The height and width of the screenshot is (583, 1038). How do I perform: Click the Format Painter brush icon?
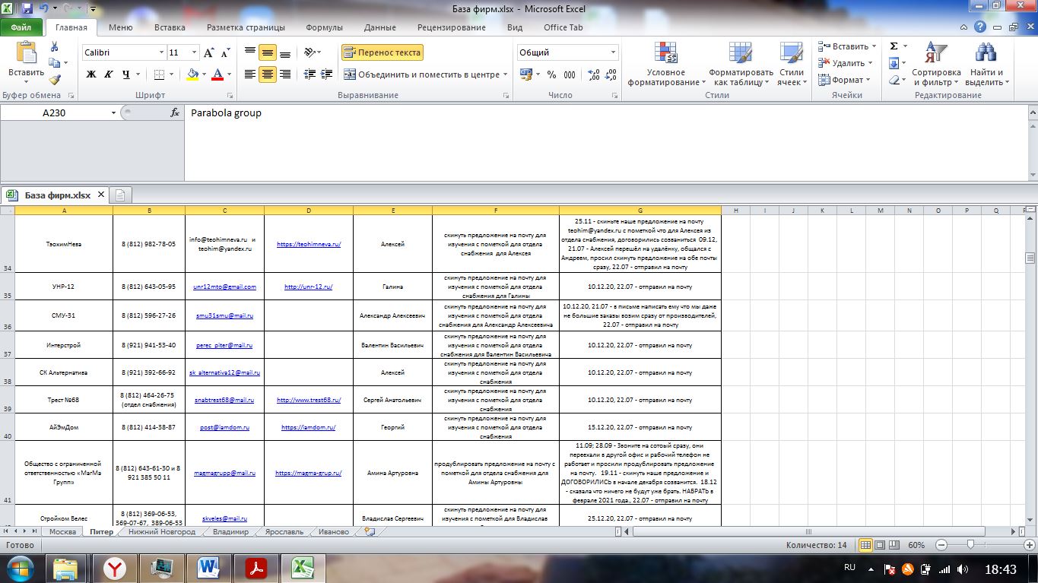[x=54, y=79]
